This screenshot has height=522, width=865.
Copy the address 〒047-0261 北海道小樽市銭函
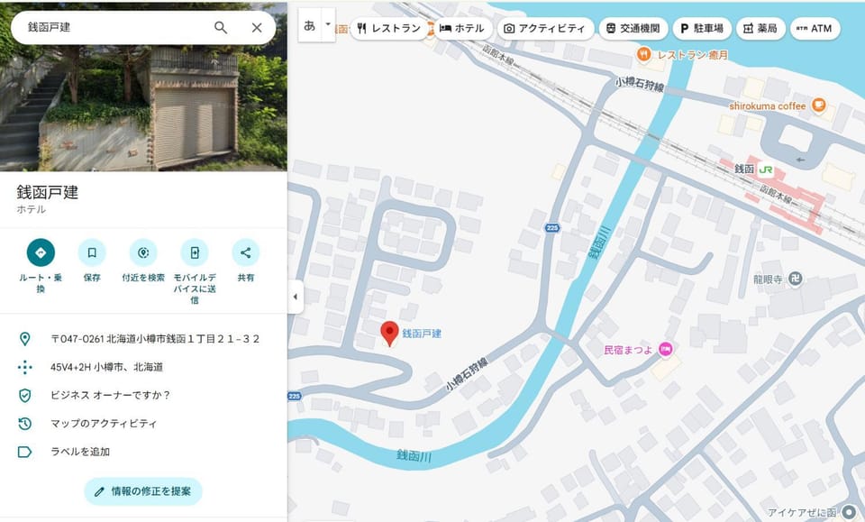(x=155, y=339)
